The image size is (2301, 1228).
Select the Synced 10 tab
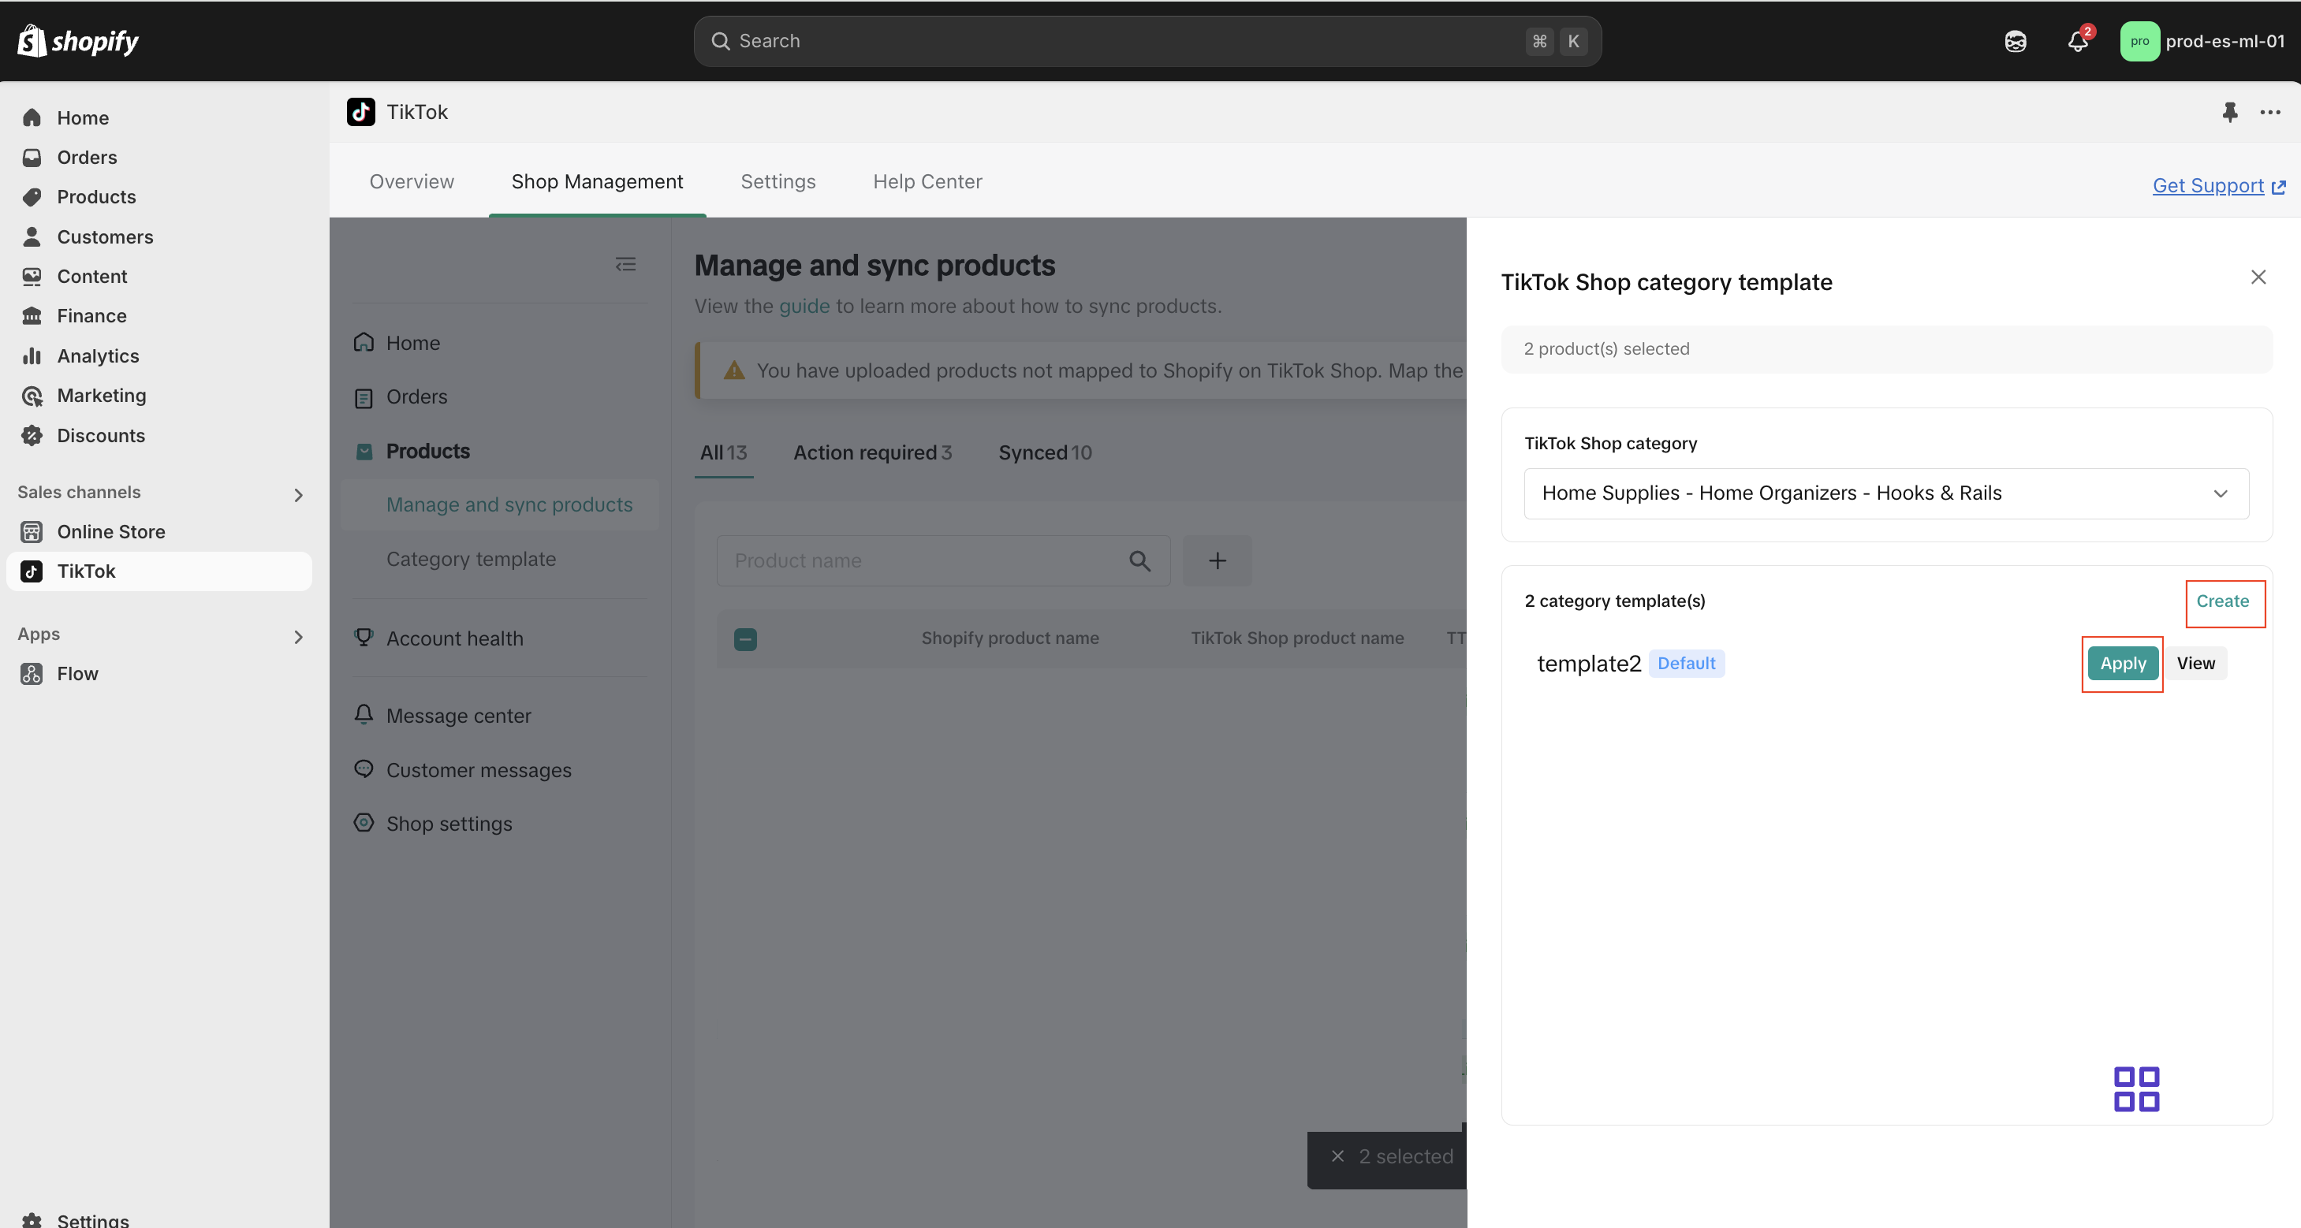(1045, 452)
